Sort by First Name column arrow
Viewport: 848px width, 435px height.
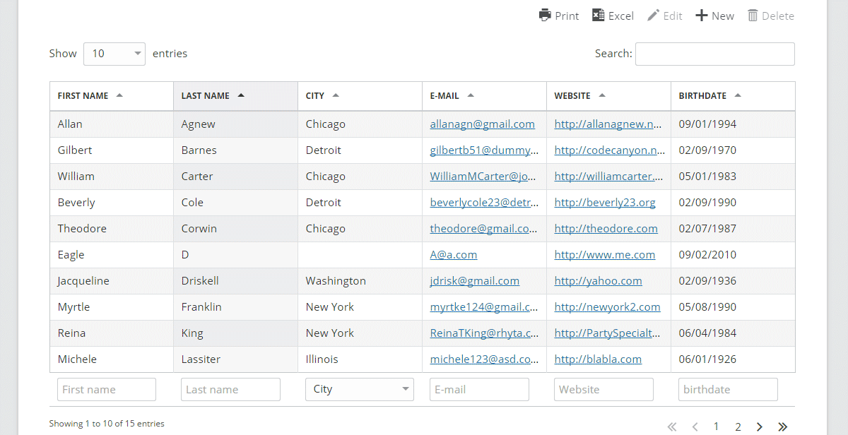click(x=119, y=95)
